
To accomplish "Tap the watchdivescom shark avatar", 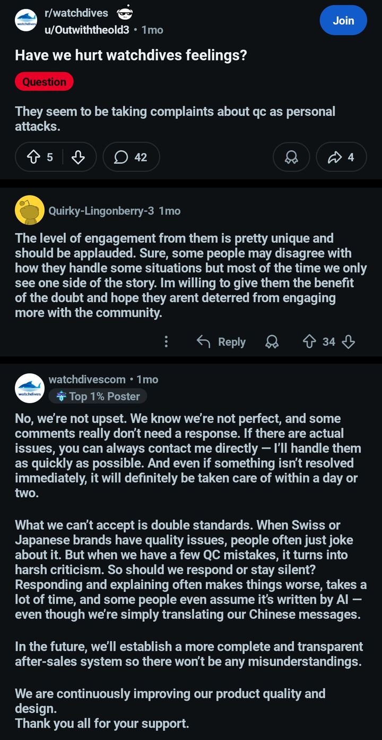I will coord(30,388).
